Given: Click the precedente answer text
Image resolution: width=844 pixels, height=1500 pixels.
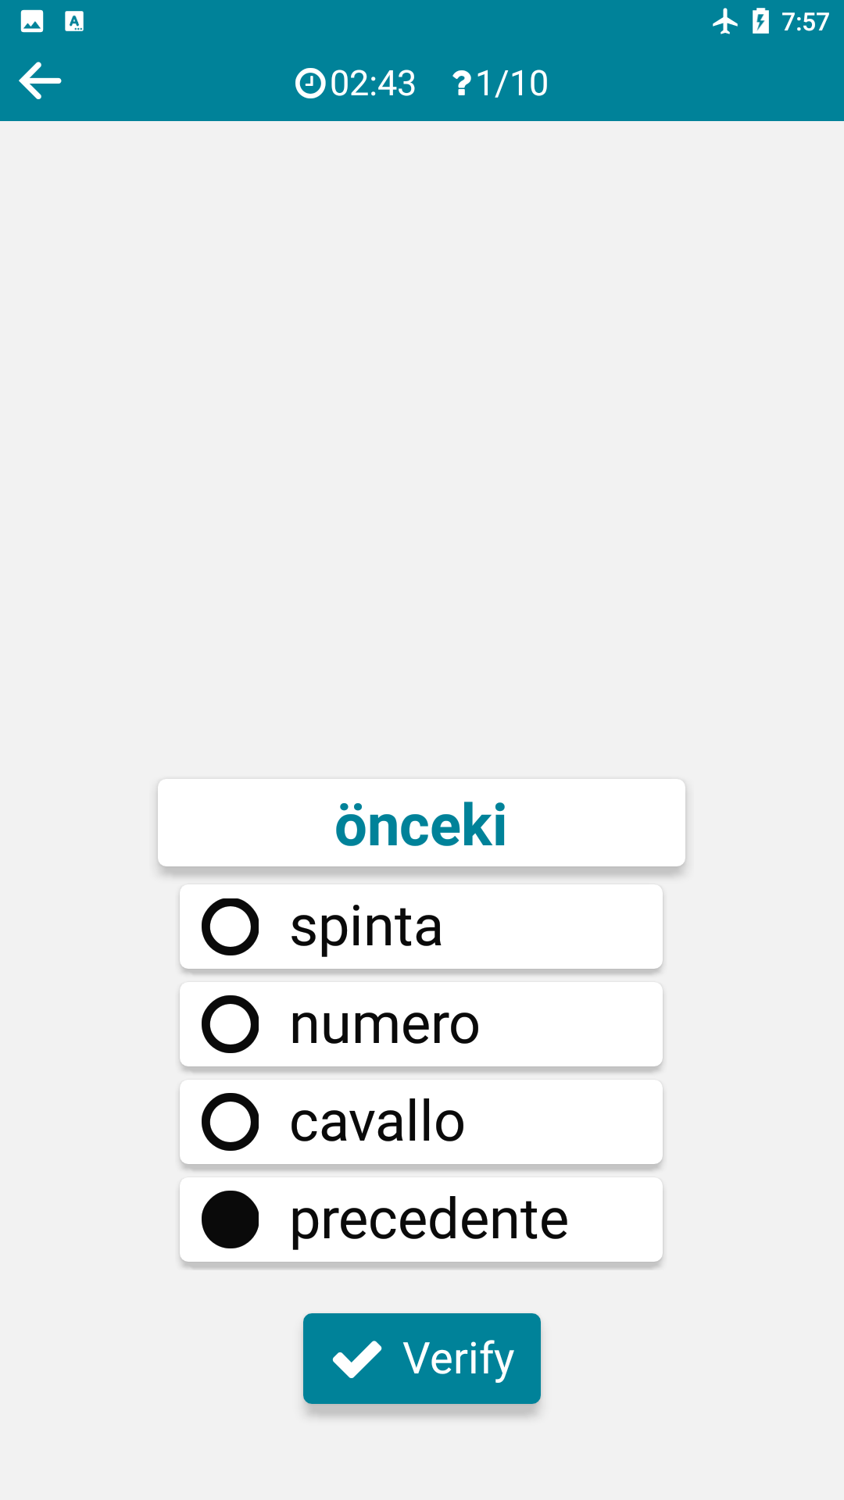Looking at the screenshot, I should tap(429, 1220).
